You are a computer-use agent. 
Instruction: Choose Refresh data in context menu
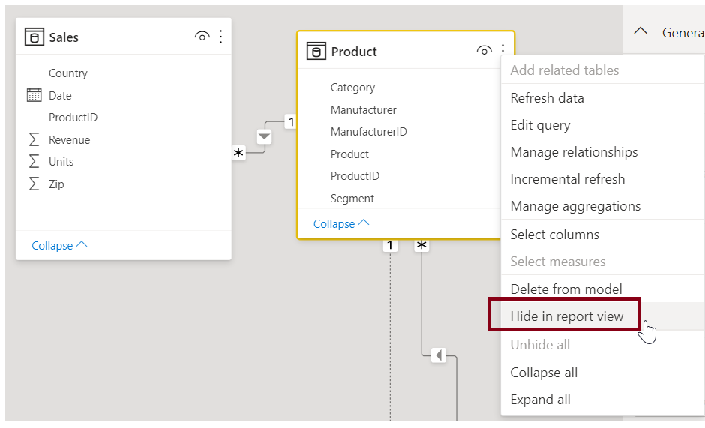[x=547, y=98]
